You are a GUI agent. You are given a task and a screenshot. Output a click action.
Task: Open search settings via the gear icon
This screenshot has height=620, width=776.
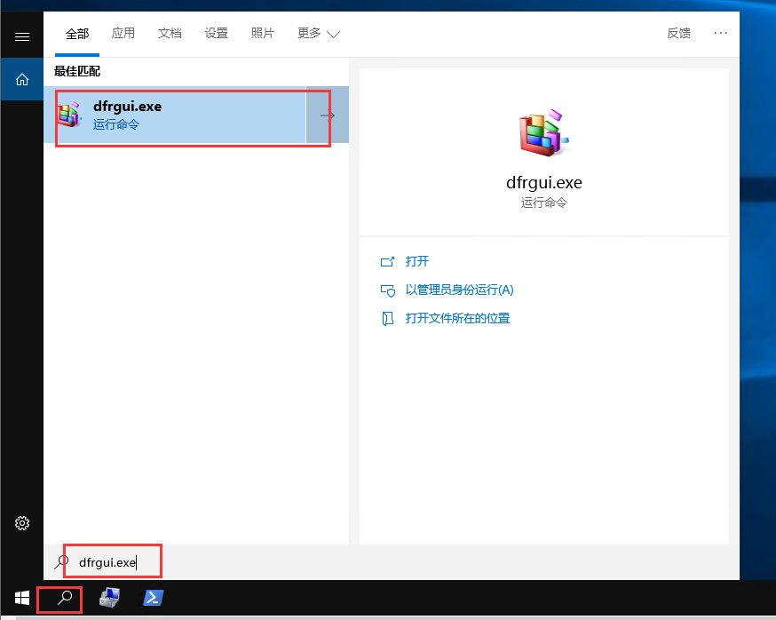tap(22, 523)
